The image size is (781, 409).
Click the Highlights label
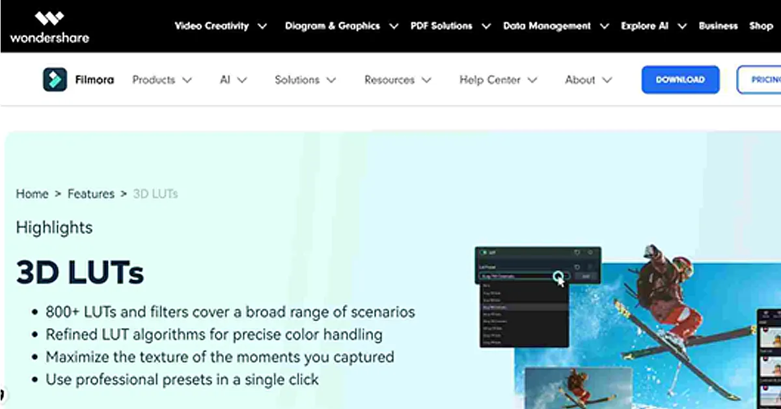(54, 227)
